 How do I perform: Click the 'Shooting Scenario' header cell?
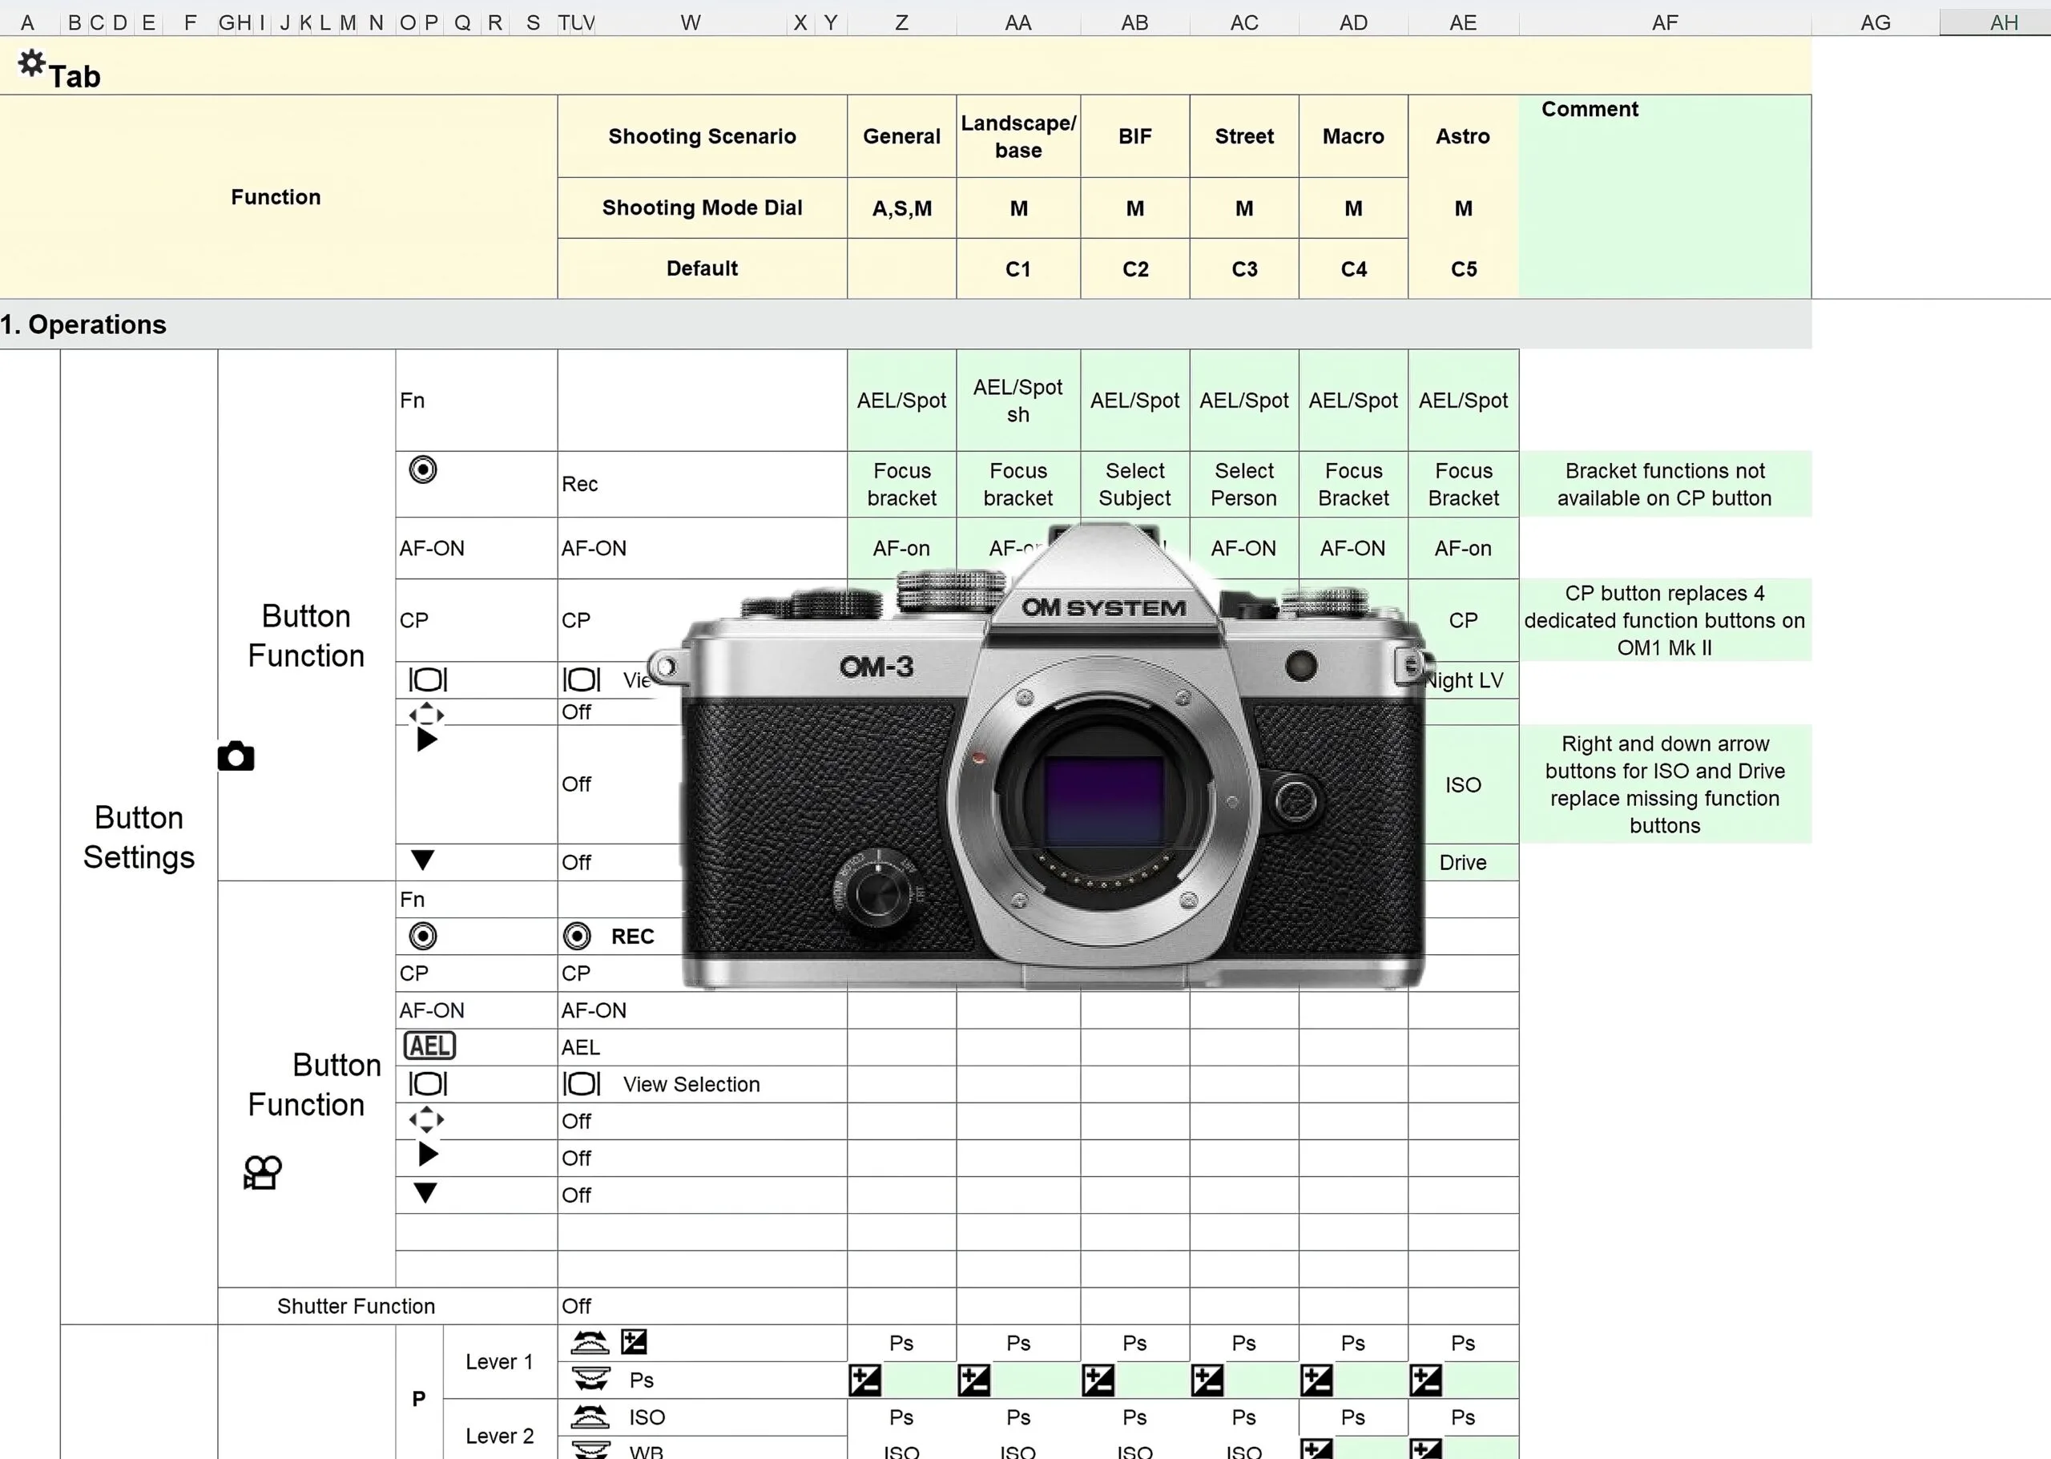[703, 135]
